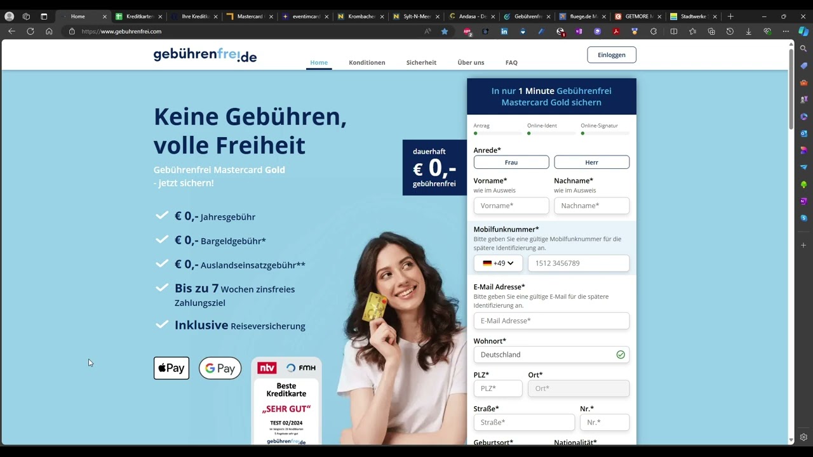Open the OneNote extension icon in toolbar
The width and height of the screenshot is (813, 457).
pos(579,31)
